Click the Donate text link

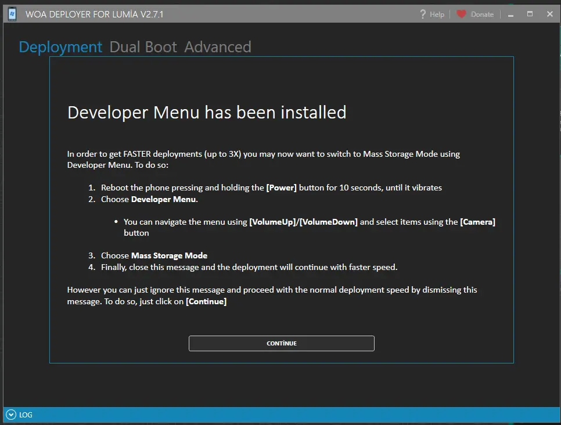coord(482,15)
